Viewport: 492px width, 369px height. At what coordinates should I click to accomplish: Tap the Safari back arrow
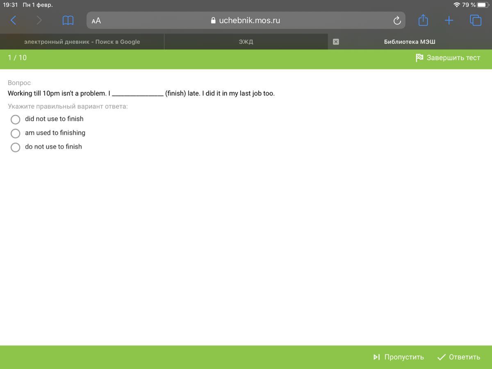point(13,20)
